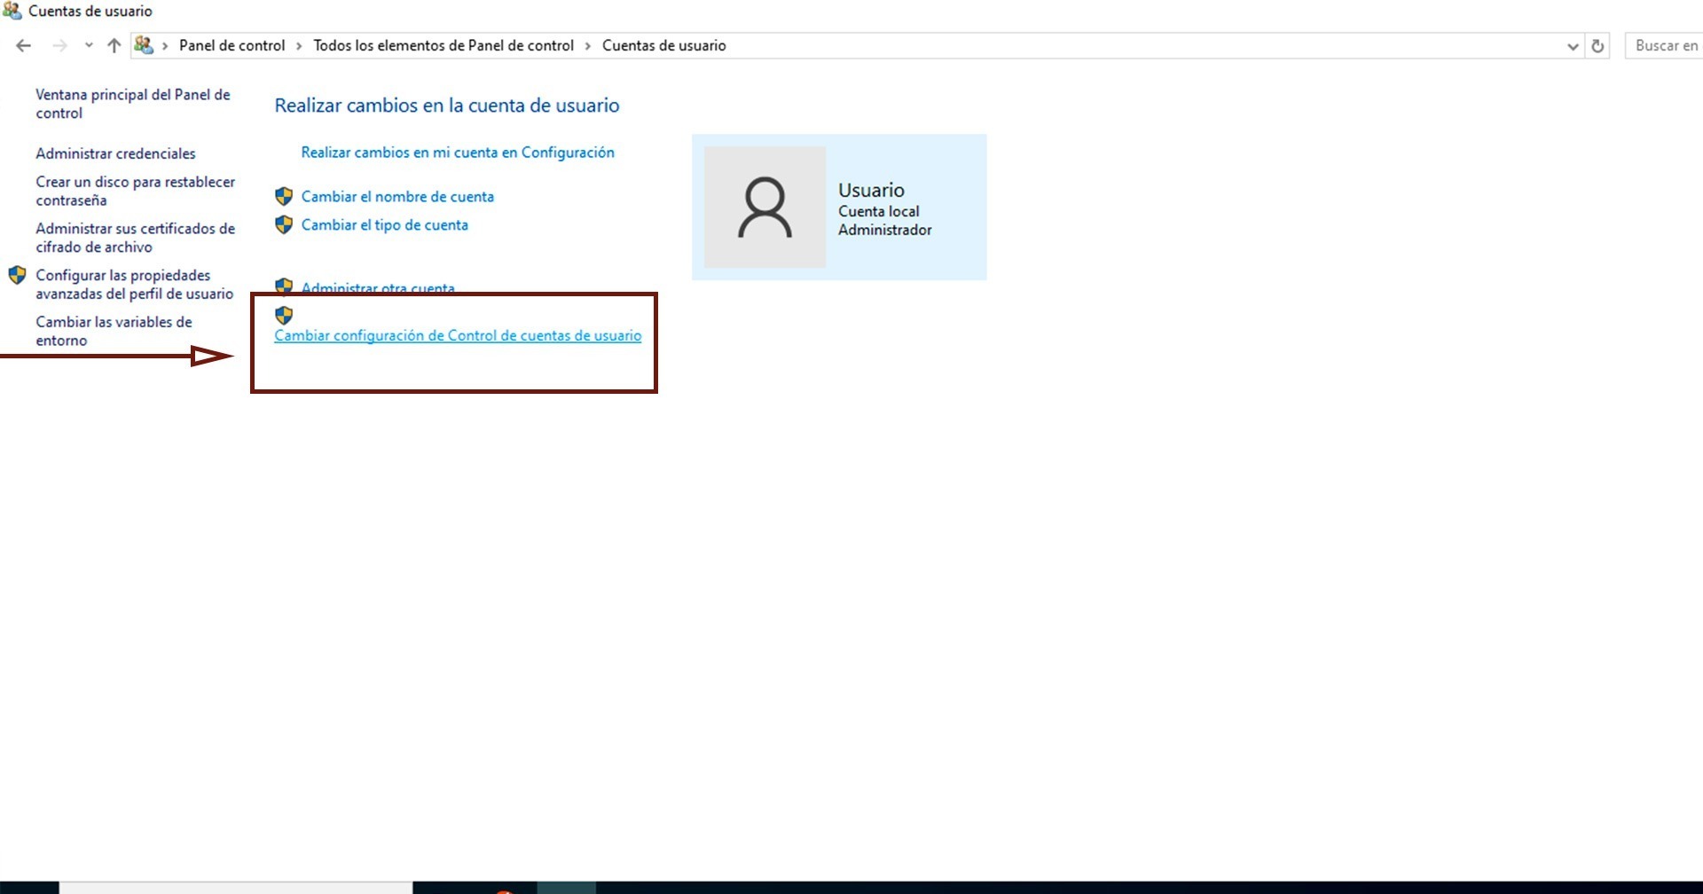Go to Administrar credenciales
This screenshot has height=894, width=1703.
pyautogui.click(x=115, y=154)
